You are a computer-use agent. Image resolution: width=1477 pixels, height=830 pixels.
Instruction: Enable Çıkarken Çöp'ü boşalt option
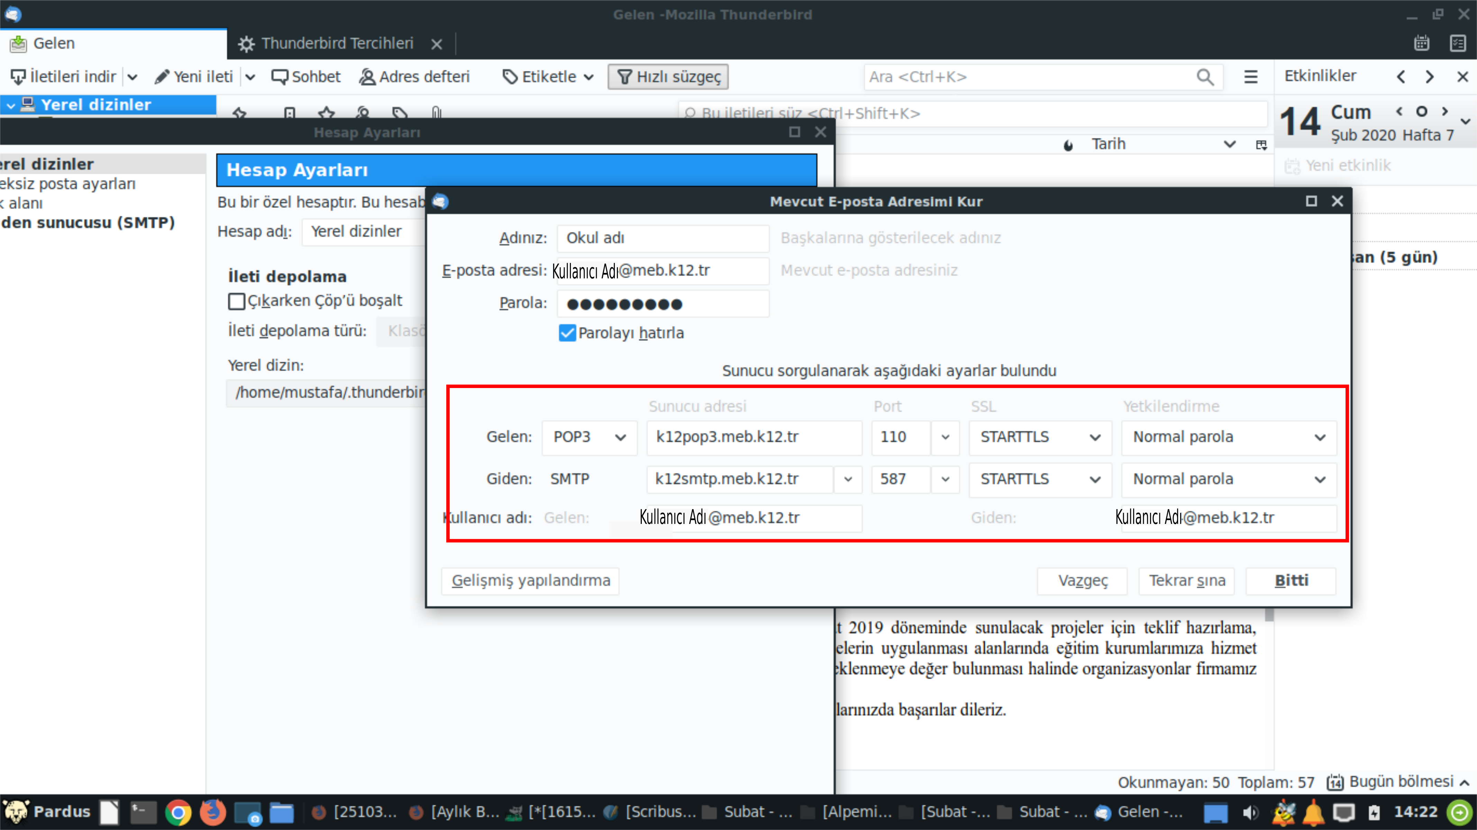coord(236,301)
